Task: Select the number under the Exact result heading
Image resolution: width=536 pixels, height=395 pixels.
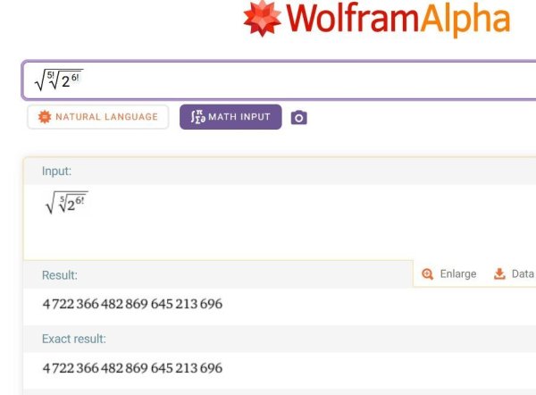Action: [x=132, y=368]
